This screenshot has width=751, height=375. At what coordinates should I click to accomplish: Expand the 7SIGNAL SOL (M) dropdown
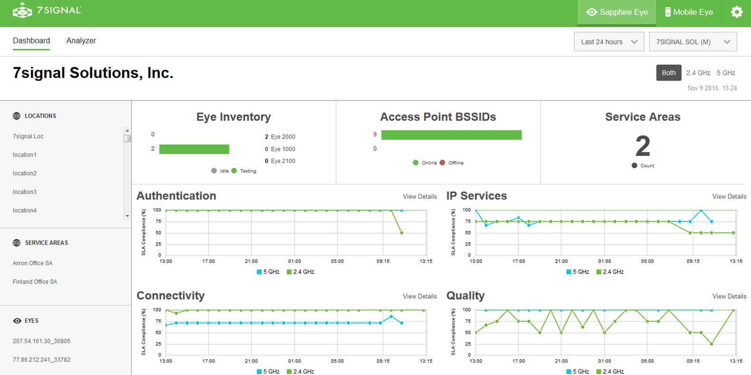point(693,42)
